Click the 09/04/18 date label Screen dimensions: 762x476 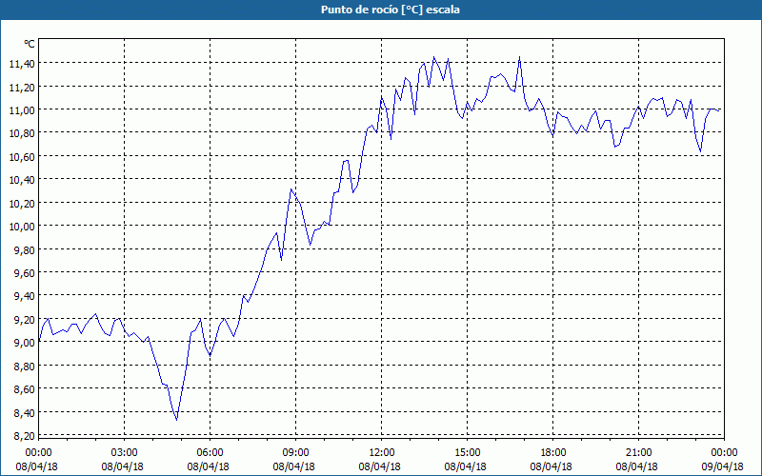click(723, 466)
